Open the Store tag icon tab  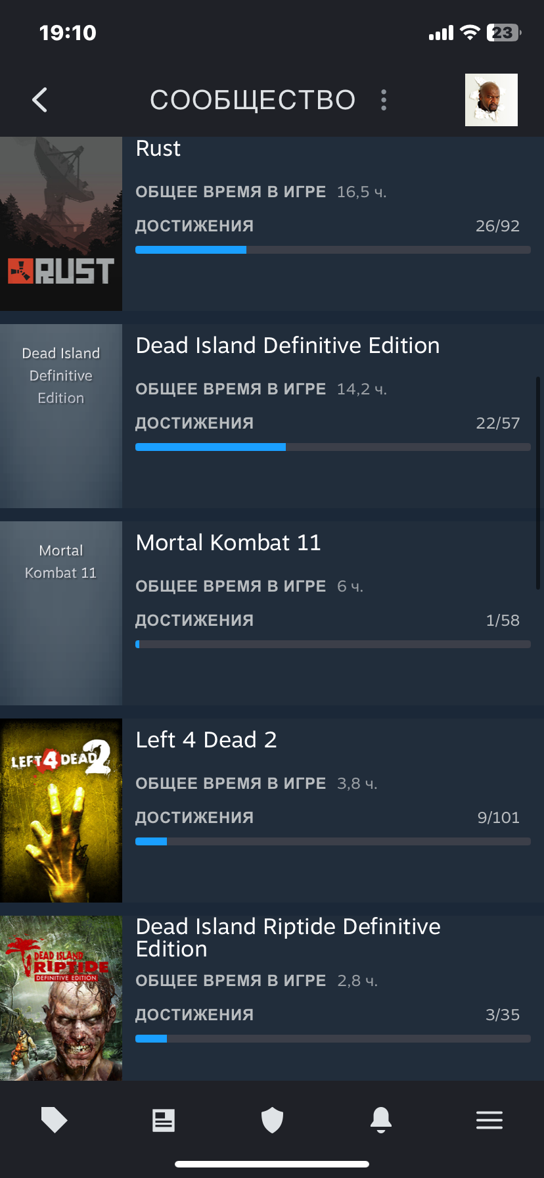coord(55,1120)
